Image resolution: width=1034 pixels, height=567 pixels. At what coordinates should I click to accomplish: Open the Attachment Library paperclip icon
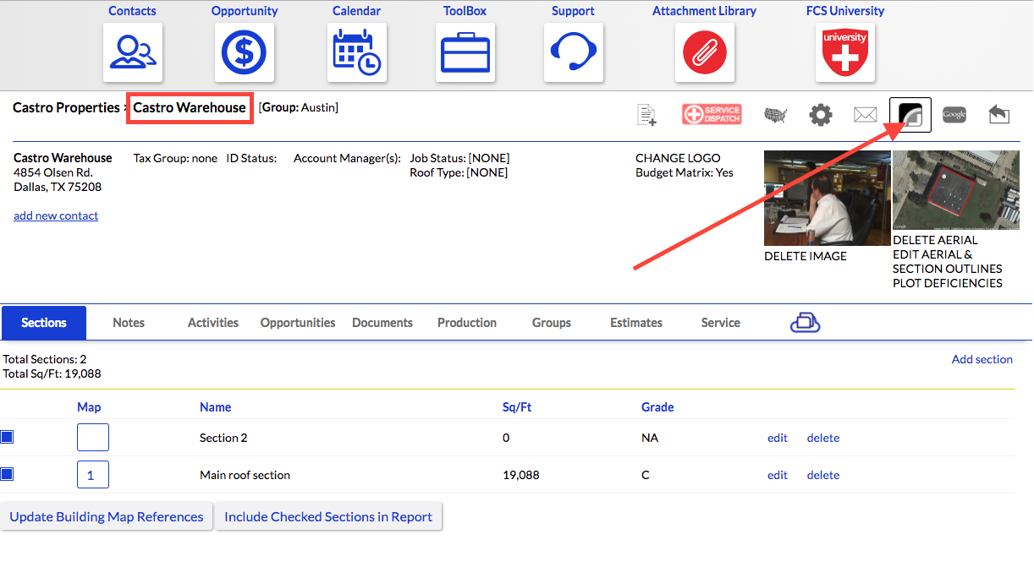pos(705,52)
